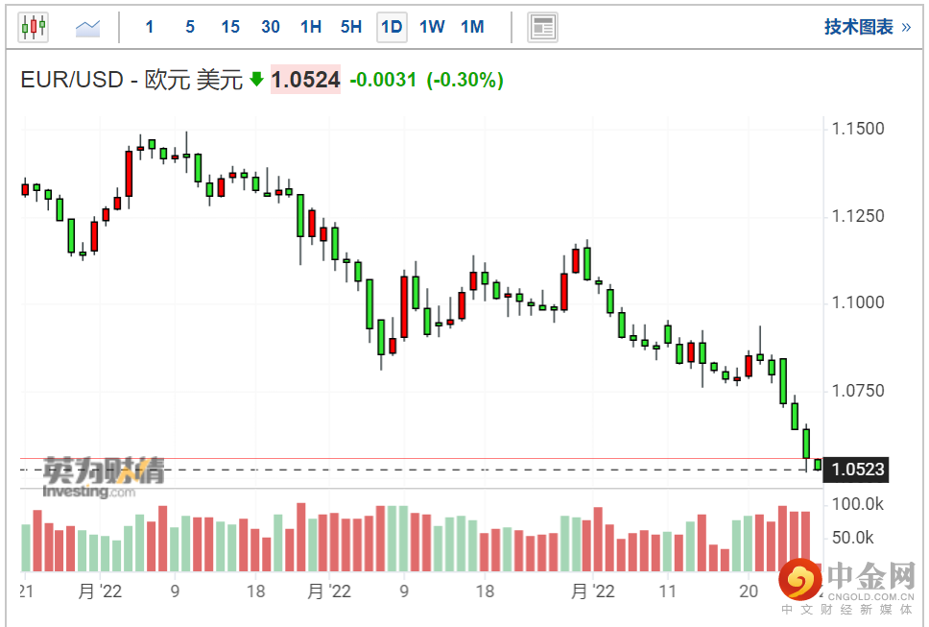Viewport: 929px width, 627px height.
Task: Click the green down arrow beside EUR/USD
Action: click(256, 80)
